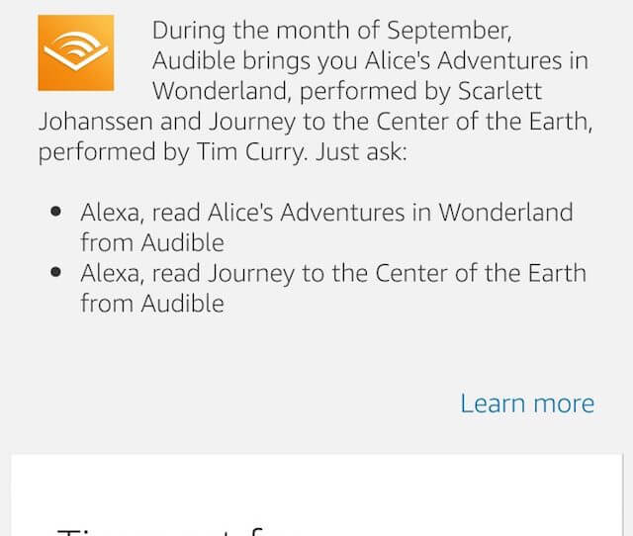
Task: Tap 'Audible brings you Alice's Adventures in' line
Action: point(370,61)
